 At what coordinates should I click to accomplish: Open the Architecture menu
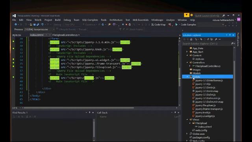116,20
